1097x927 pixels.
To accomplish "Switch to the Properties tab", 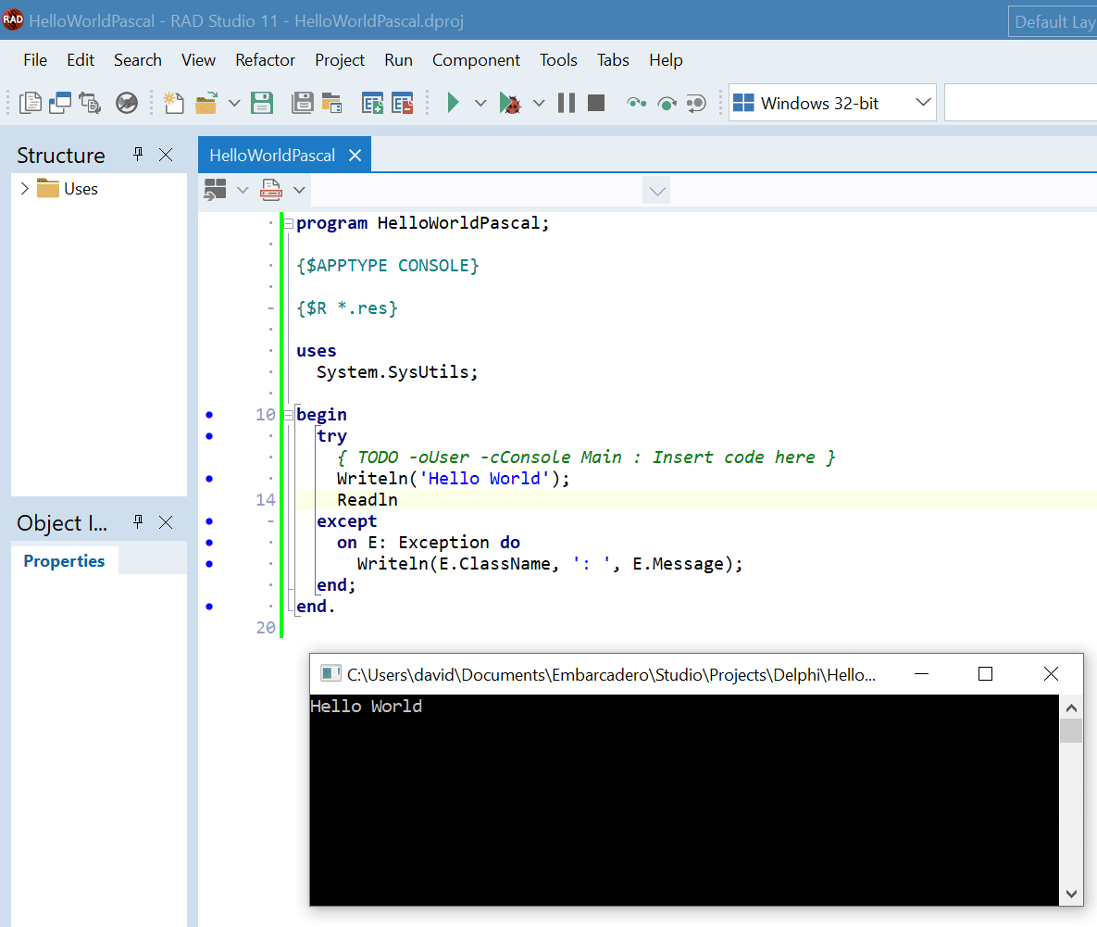I will (65, 561).
